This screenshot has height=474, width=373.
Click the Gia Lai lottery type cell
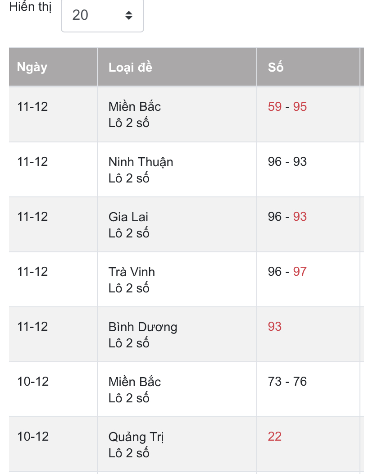pos(177,224)
